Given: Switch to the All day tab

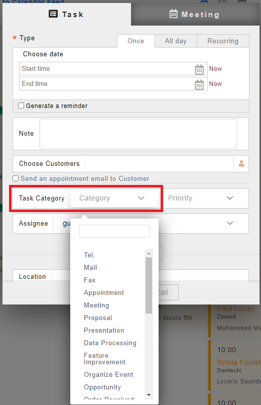Looking at the screenshot, I should pos(176,41).
